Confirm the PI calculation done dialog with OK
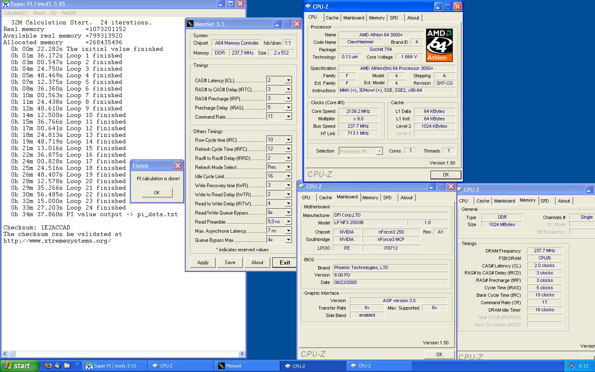This screenshot has height=372, width=595. tap(157, 193)
